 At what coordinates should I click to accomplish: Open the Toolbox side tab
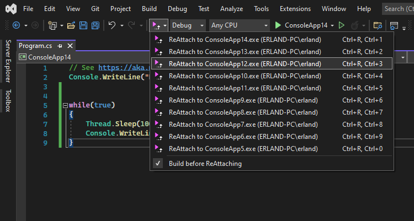[8, 100]
